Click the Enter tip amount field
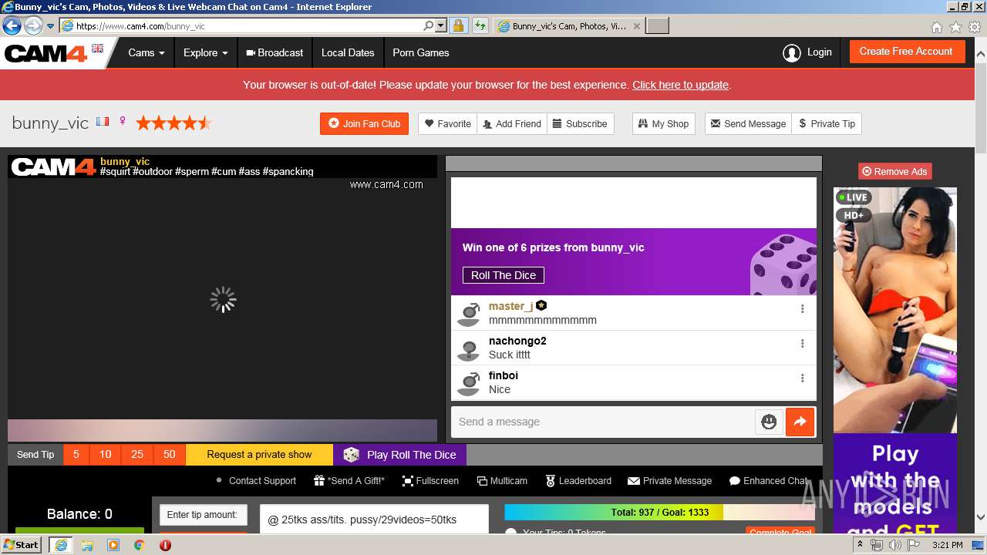The image size is (987, 555). click(204, 515)
